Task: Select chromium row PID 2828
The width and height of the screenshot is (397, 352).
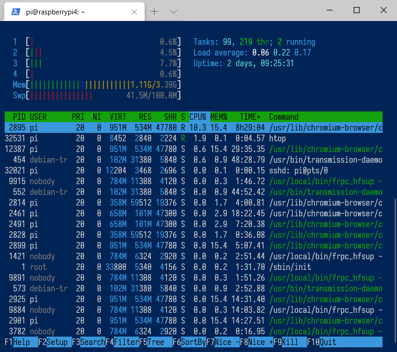Action: 194,235
